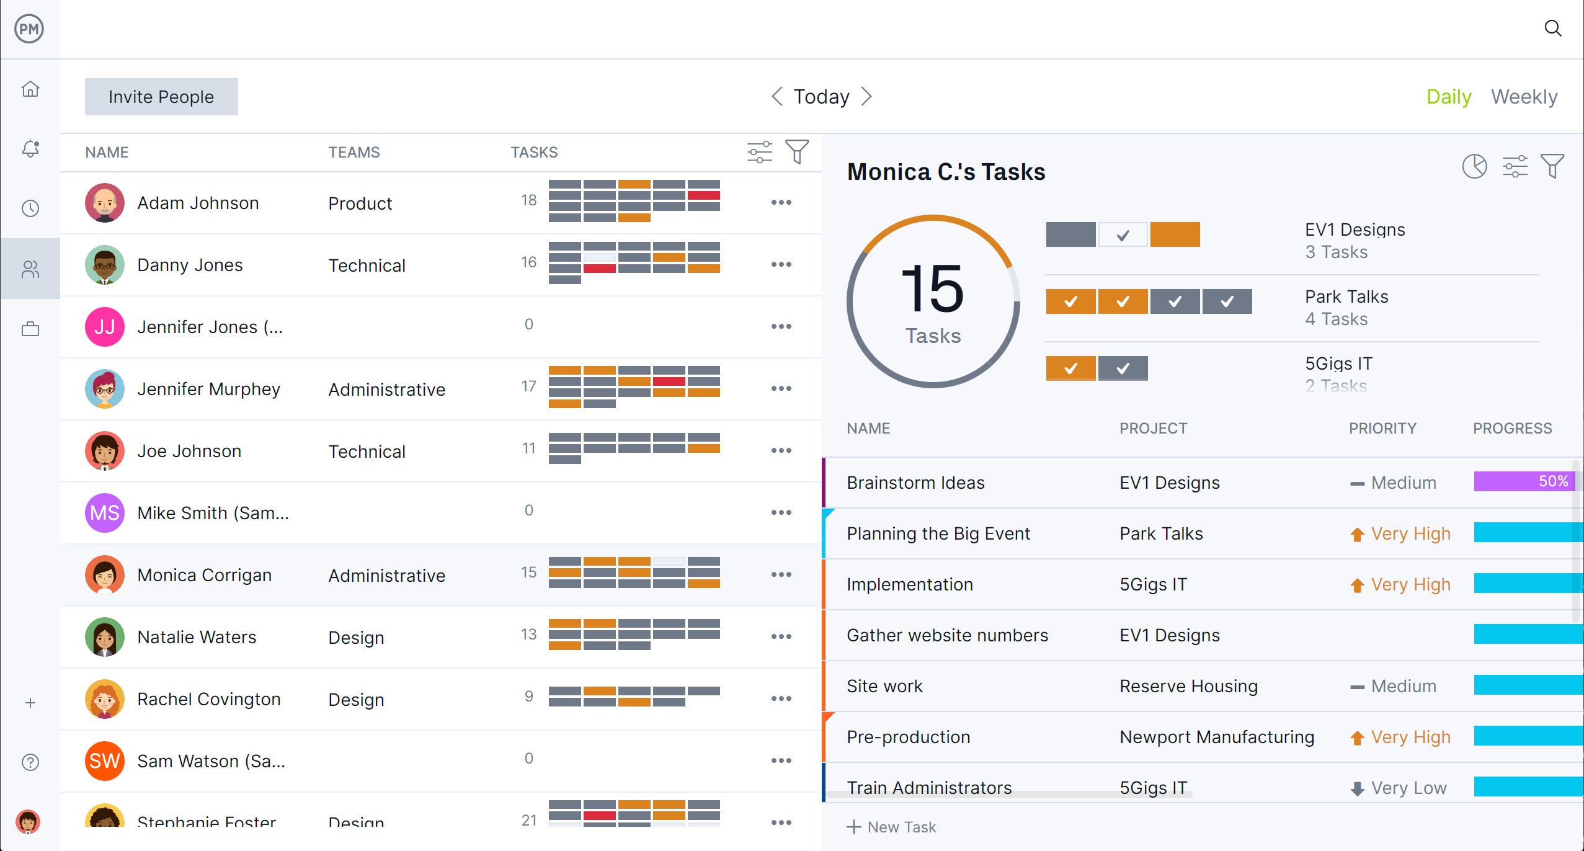The height and width of the screenshot is (851, 1584).
Task: Click the clock/history icon in sidebar
Action: tap(30, 207)
